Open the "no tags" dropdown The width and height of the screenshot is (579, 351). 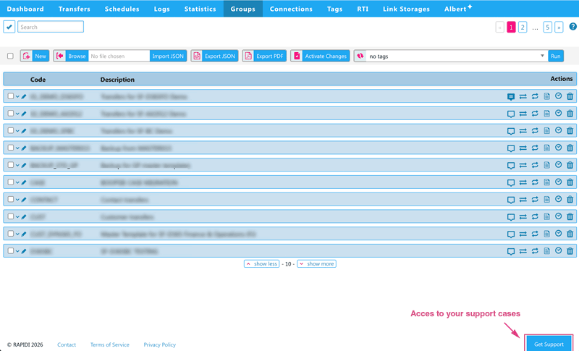pyautogui.click(x=457, y=56)
